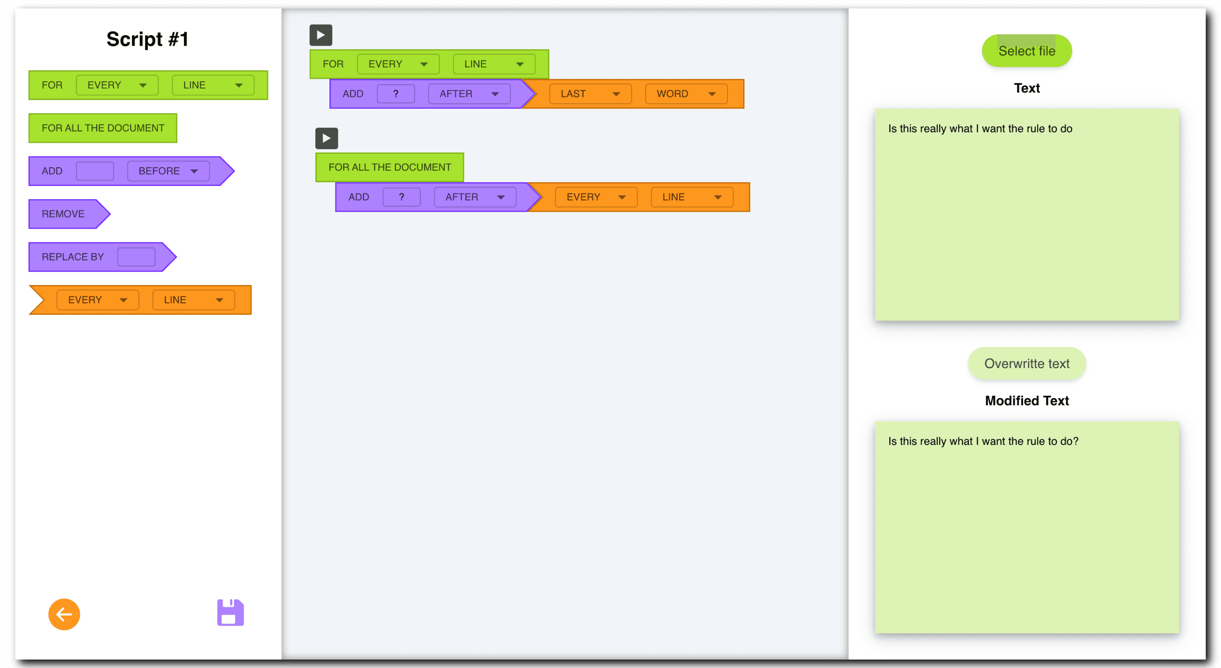Click the Modified Text heading
Image resolution: width=1221 pixels, height=668 pixels.
pos(1027,401)
